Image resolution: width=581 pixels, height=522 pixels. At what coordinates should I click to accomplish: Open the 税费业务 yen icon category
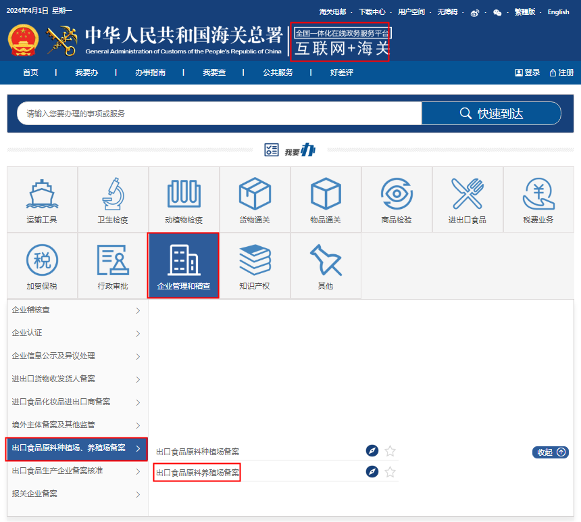click(x=538, y=199)
